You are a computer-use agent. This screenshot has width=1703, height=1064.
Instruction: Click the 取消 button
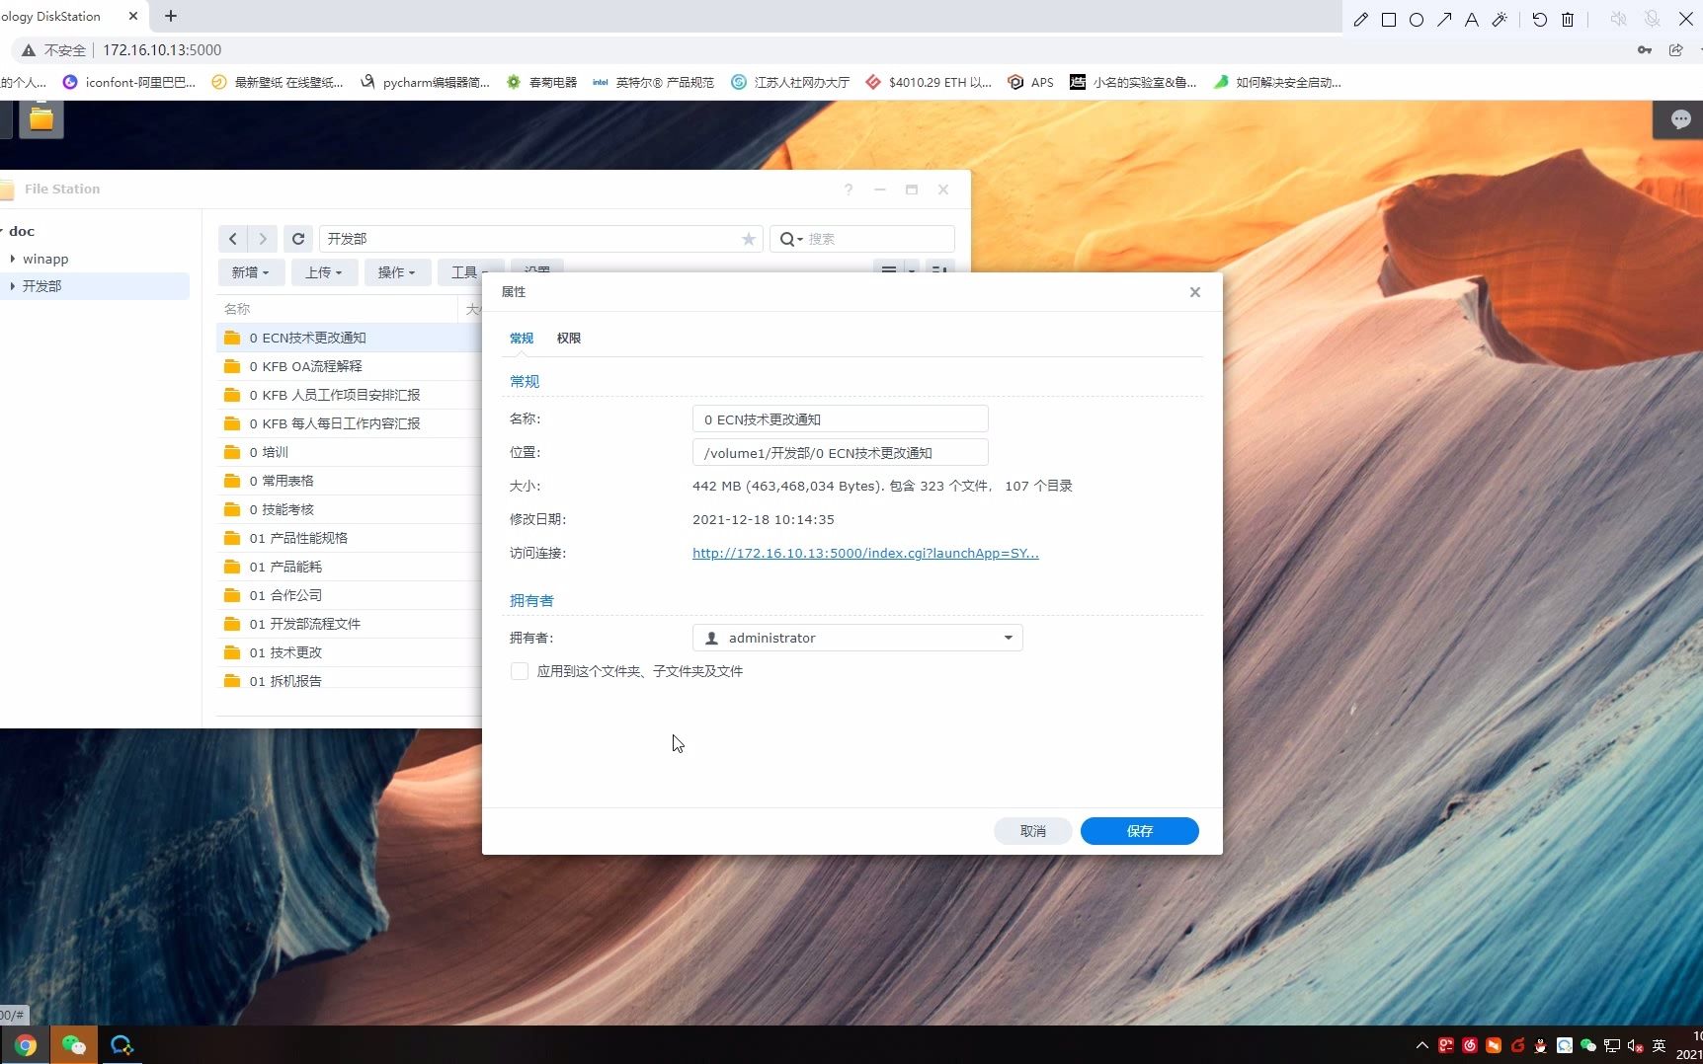coord(1033,831)
